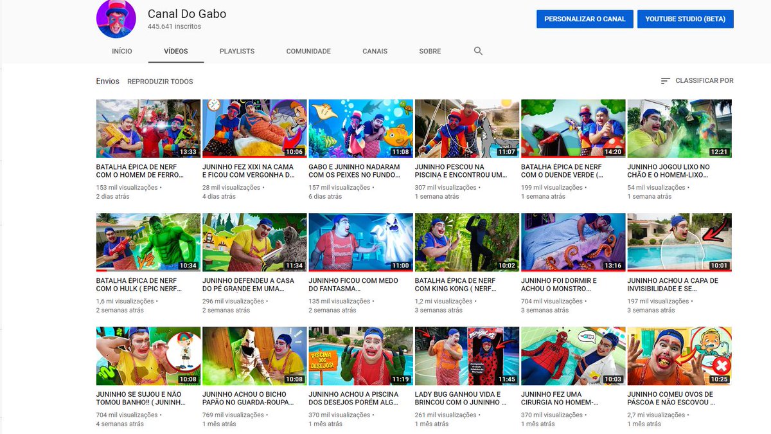Open Lady Bug ganhou vida thumbnail
The image size is (771, 434).
coord(467,356)
